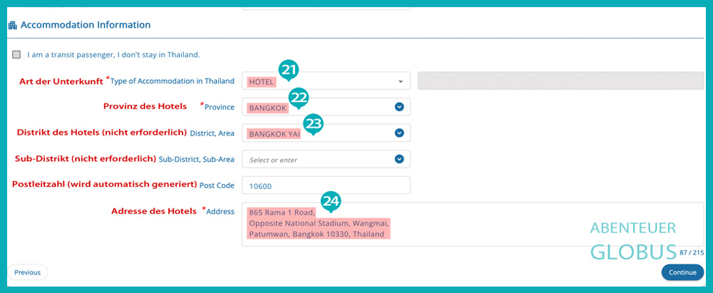
Task: Click into the Post Code field showing 10600
Action: click(x=326, y=185)
